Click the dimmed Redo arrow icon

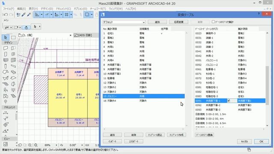(x=11, y=15)
